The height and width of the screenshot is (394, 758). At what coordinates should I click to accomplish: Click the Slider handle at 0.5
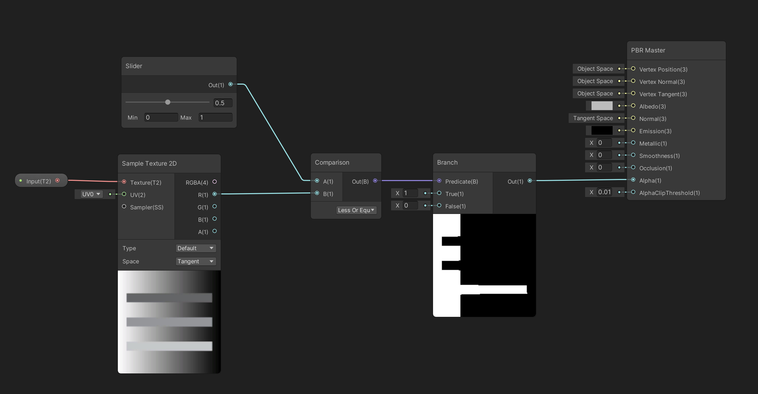tap(168, 102)
